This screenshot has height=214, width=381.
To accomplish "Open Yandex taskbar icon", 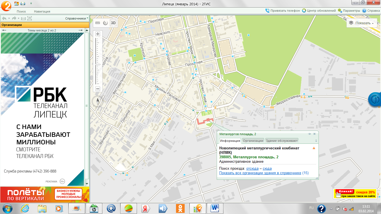I will tap(146, 208).
